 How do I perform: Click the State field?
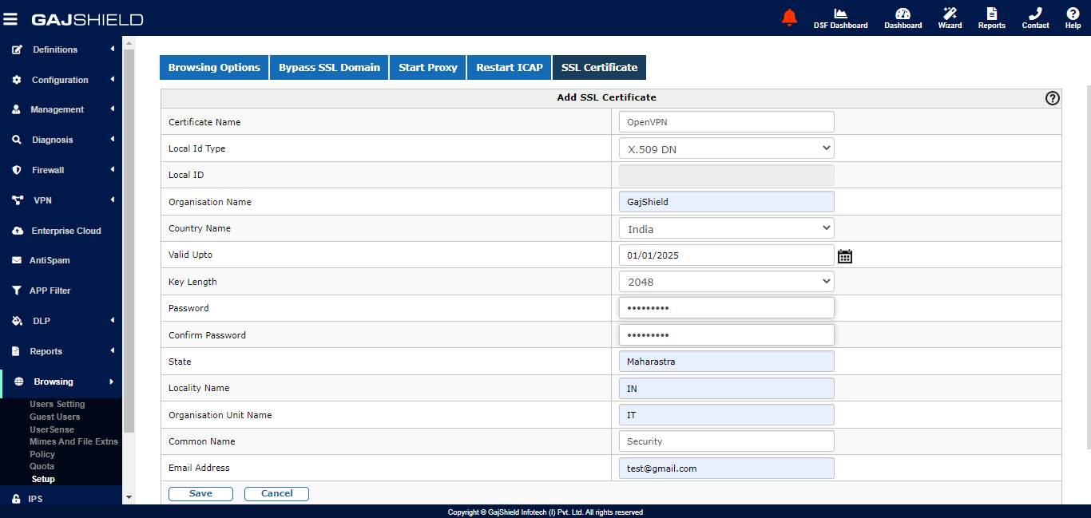pyautogui.click(x=726, y=362)
